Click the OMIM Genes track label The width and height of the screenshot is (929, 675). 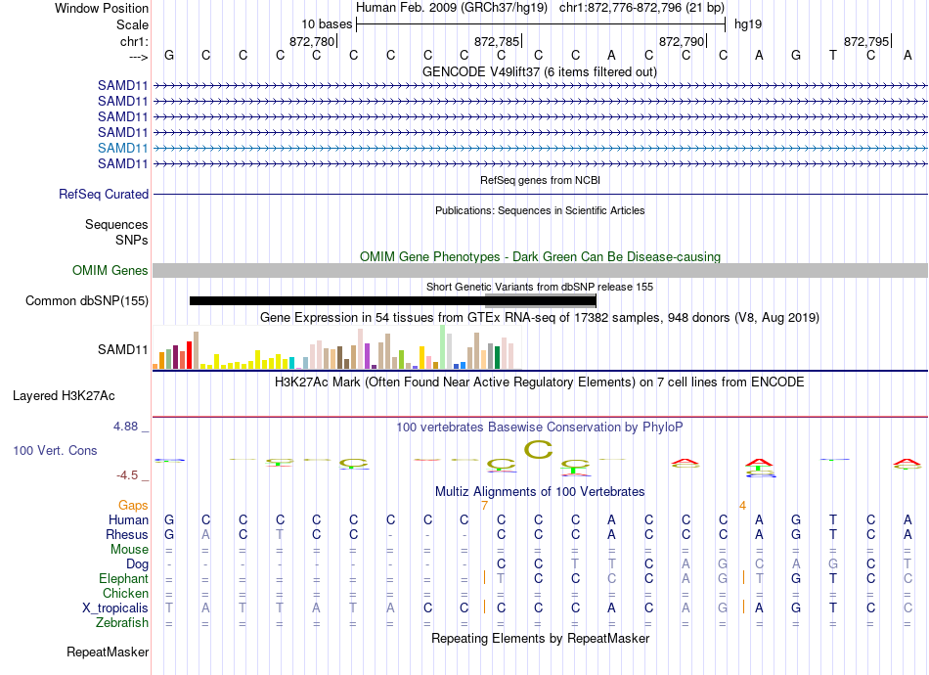[x=110, y=270]
